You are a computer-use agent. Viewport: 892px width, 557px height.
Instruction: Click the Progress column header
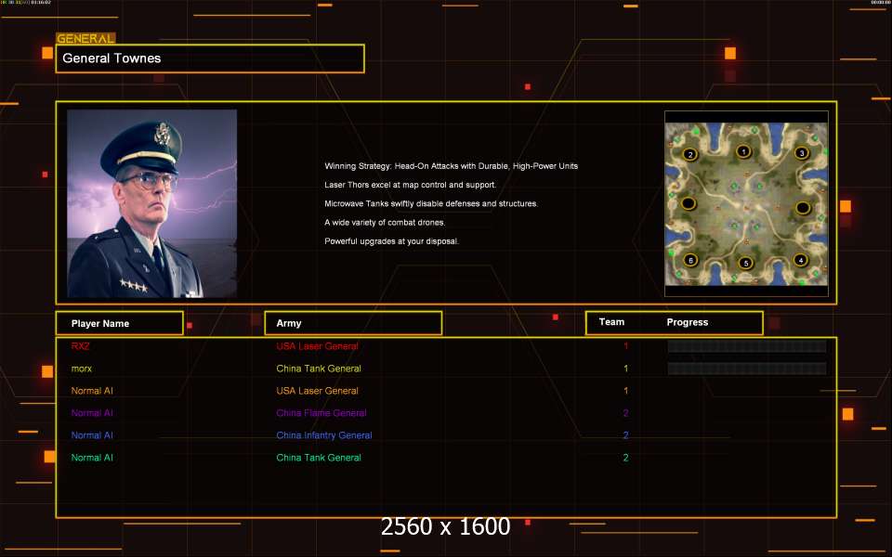pyautogui.click(x=688, y=322)
